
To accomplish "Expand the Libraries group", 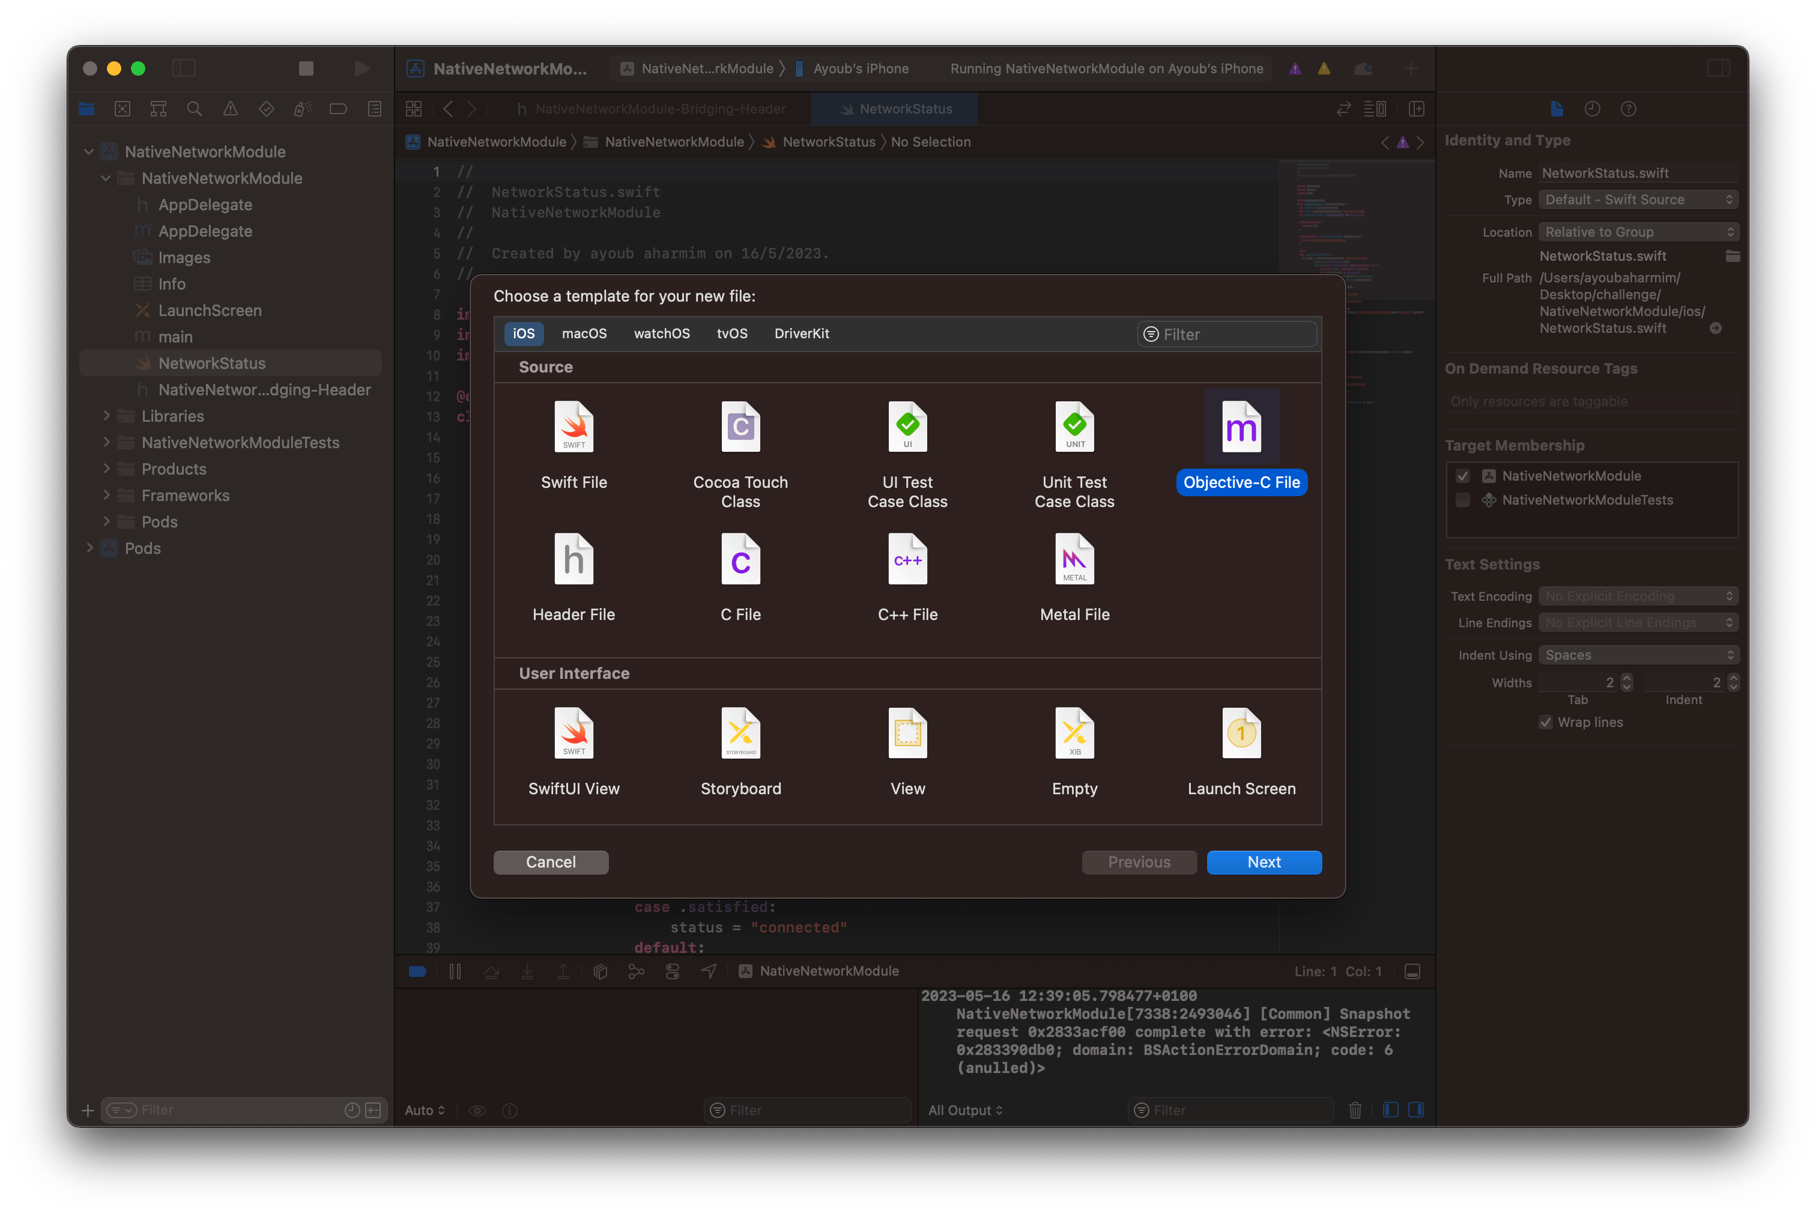I will click(x=106, y=416).
